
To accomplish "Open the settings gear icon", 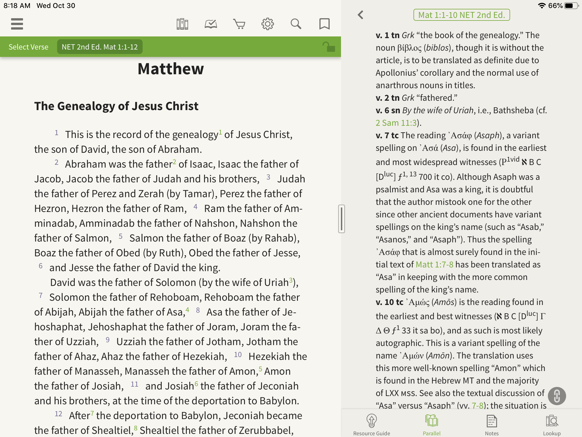I will click(x=267, y=24).
